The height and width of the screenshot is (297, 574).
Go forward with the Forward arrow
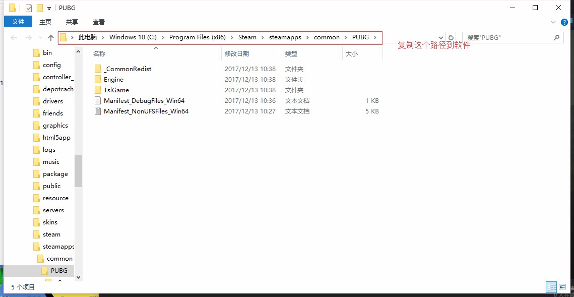coord(28,37)
